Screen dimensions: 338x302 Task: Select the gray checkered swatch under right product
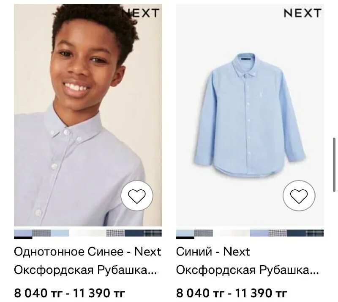[x=204, y=233]
